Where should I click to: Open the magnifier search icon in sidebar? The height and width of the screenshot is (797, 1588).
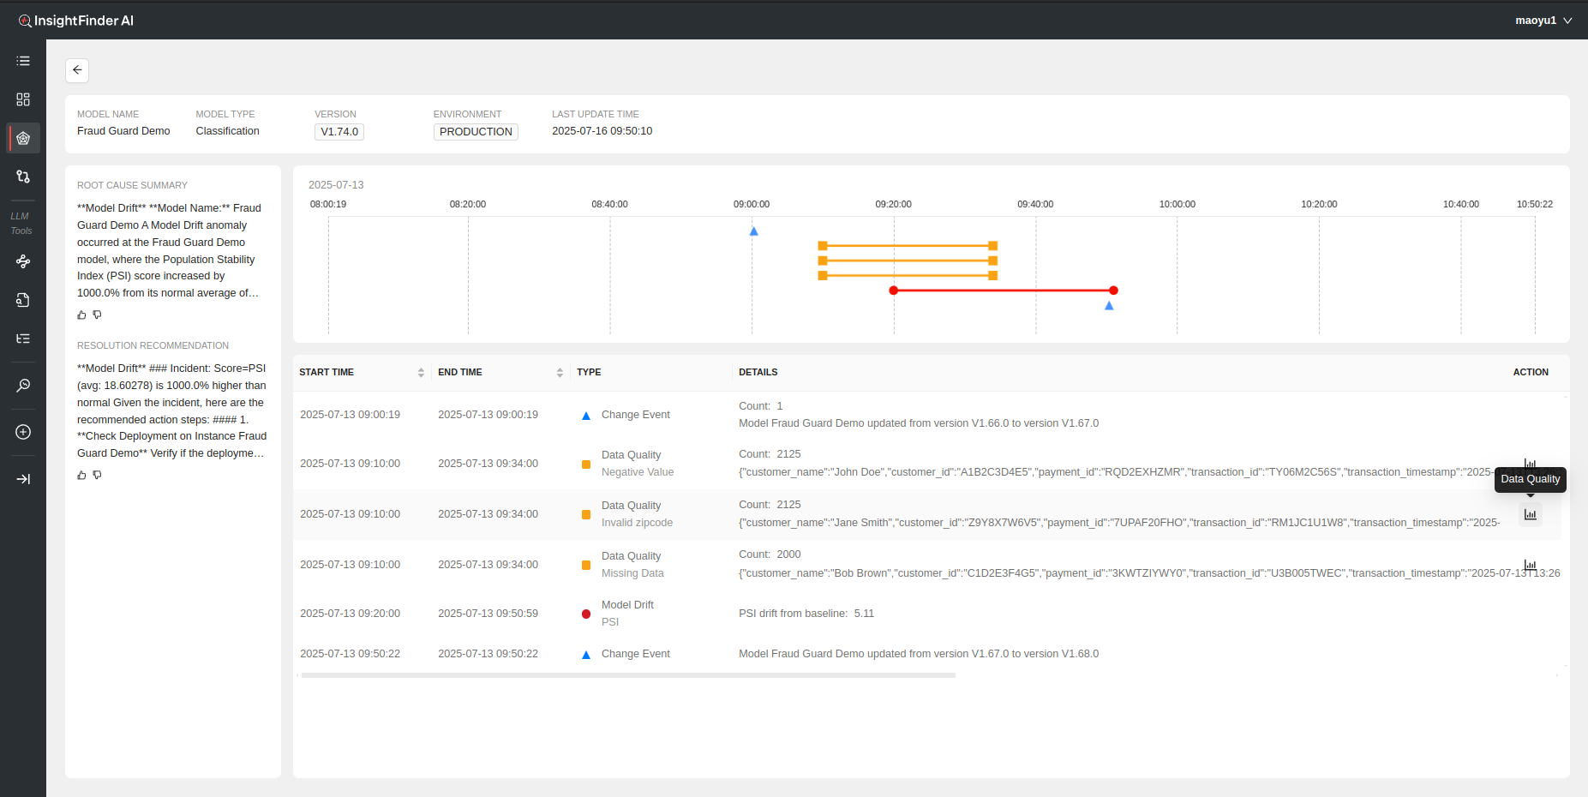pyautogui.click(x=23, y=386)
